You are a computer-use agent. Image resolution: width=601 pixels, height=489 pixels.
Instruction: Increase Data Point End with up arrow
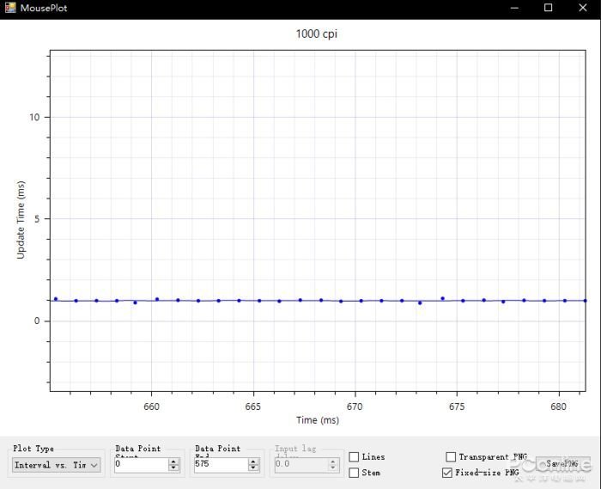point(253,461)
